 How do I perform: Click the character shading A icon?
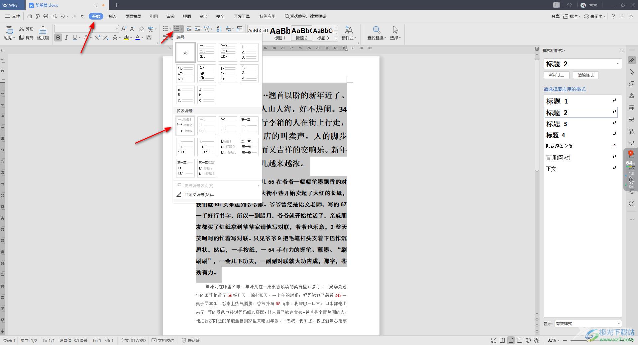pyautogui.click(x=149, y=37)
